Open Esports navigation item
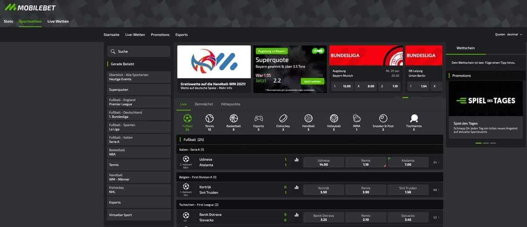The image size is (527, 227). pos(181,35)
